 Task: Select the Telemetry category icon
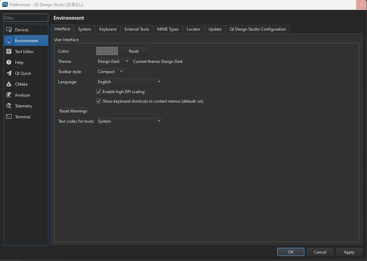[x=9, y=106]
